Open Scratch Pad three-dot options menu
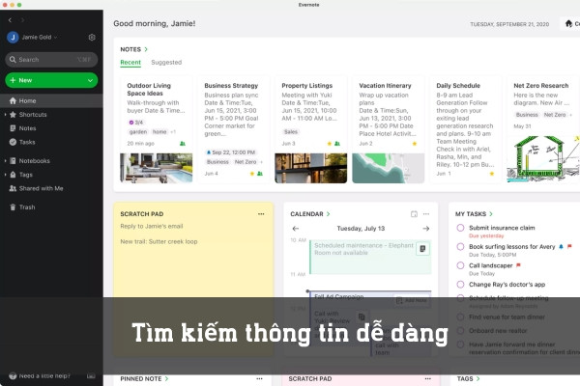 click(261, 214)
